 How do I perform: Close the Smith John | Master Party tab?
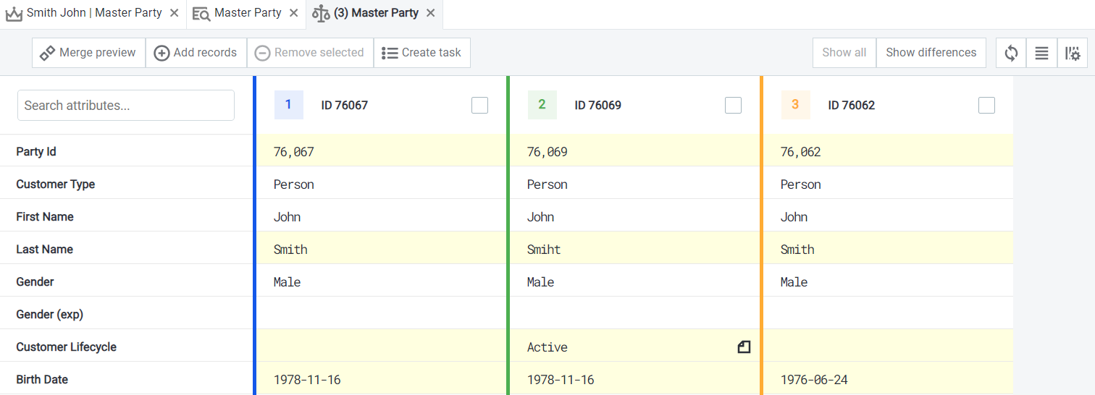(174, 13)
